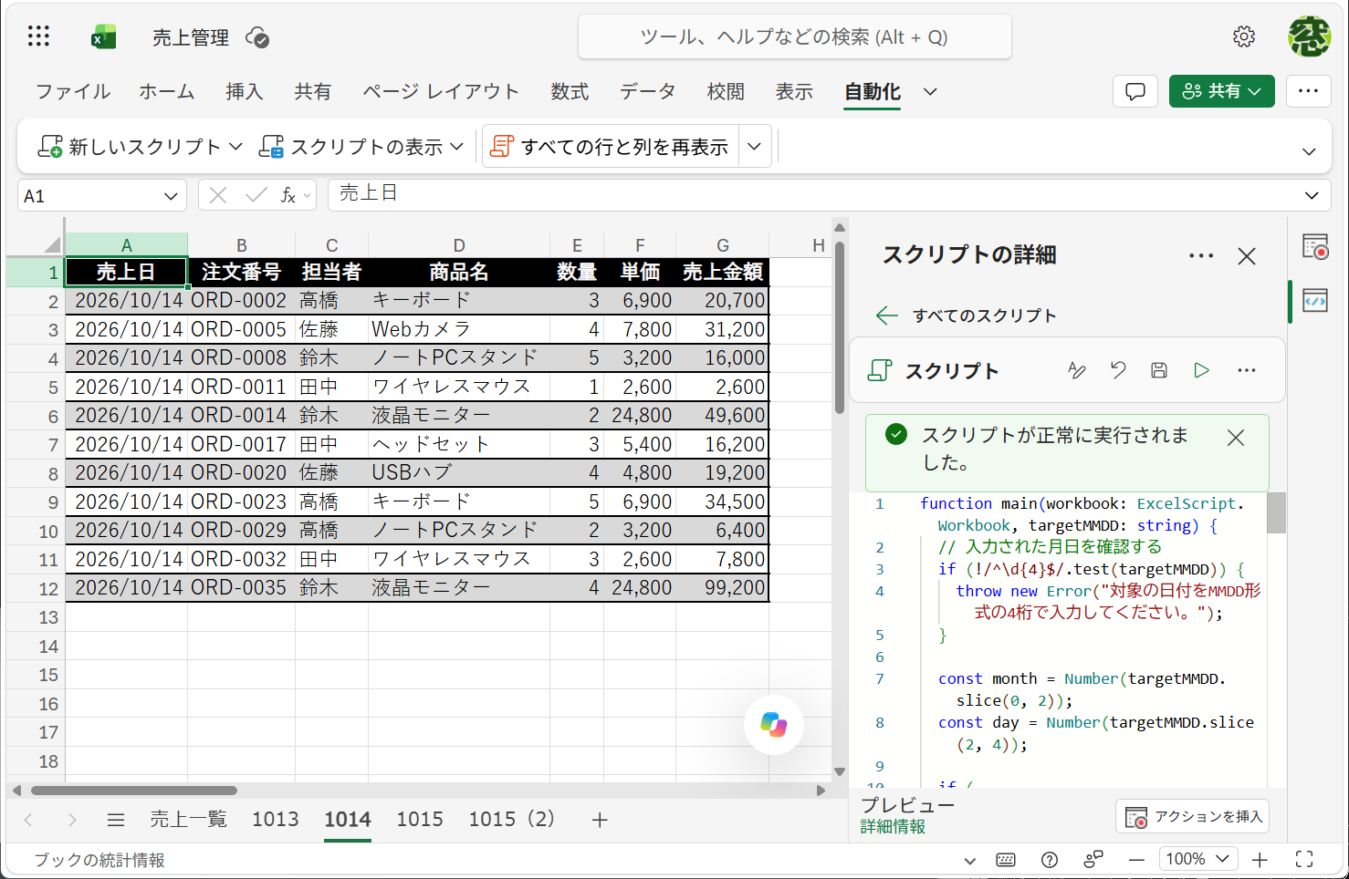Click zoom in plus button
Viewport: 1349px width, 879px height.
(1260, 859)
